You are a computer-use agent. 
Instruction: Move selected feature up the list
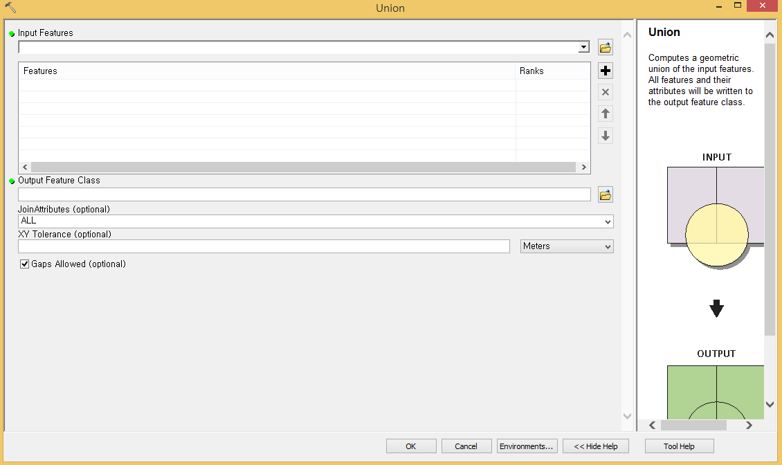pos(605,113)
